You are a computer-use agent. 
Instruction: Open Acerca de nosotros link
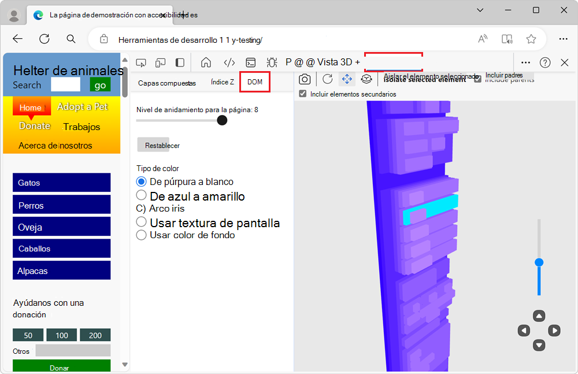[55, 146]
